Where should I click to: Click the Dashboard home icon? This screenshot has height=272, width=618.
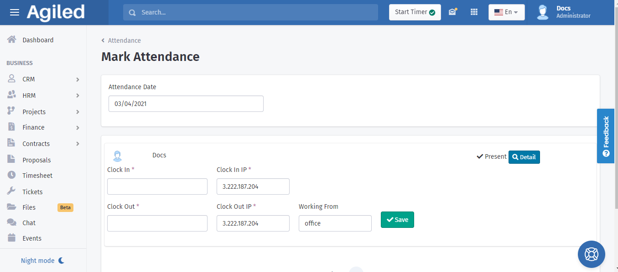coord(12,40)
